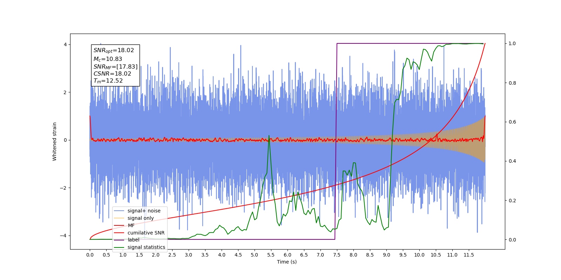Screen dimensions: 561x280
Task: Click the 0.4 tick on right axis
Action: tap(512, 161)
